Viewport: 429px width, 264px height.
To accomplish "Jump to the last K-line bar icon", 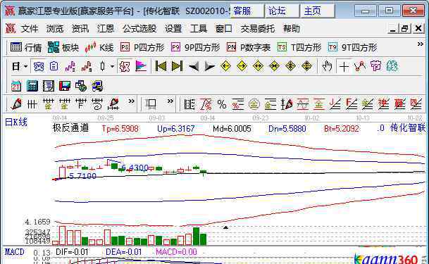I will coord(177,66).
